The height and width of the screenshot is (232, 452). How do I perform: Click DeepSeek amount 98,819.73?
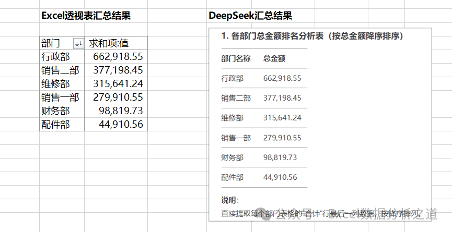(280, 157)
